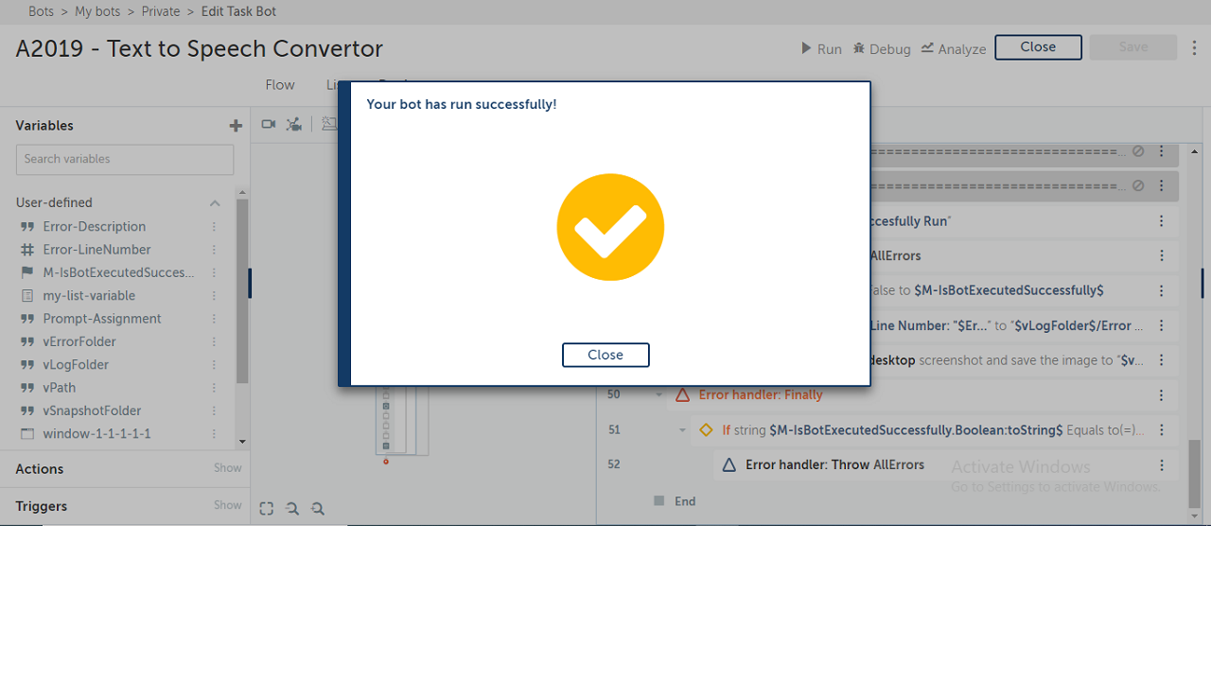This screenshot has width=1211, height=681.
Task: Select the my-list-variable entry
Action: pos(89,296)
